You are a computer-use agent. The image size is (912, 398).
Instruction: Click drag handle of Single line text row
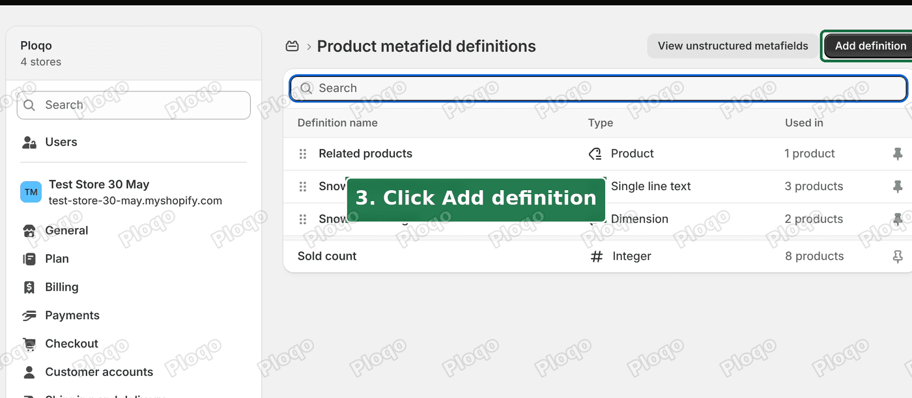coord(303,186)
